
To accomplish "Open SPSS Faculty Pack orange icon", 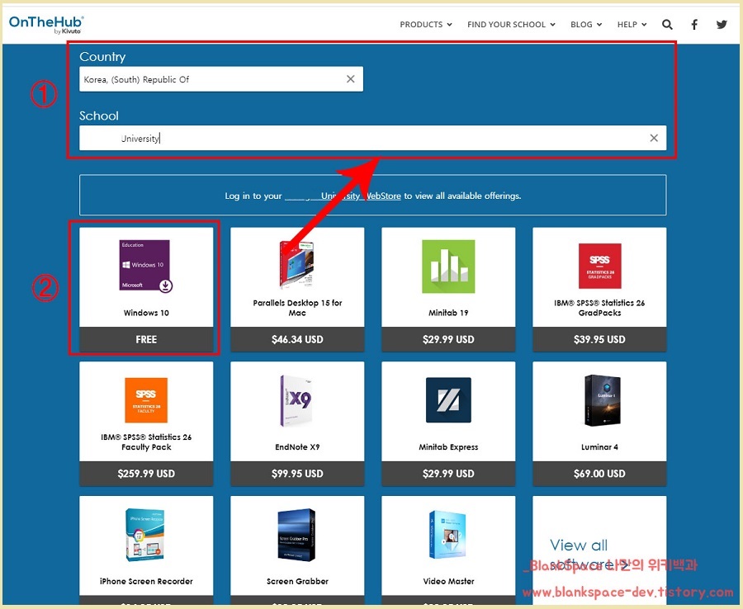I will [x=146, y=399].
